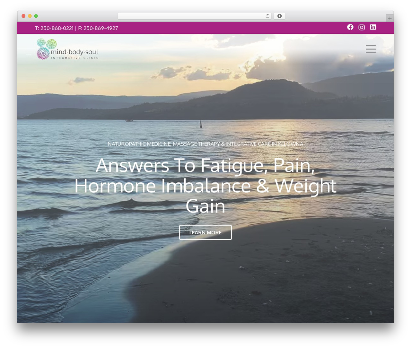This screenshot has height=348, width=411.
Task: Maximize the browser window with the green button
Action: pos(36,16)
